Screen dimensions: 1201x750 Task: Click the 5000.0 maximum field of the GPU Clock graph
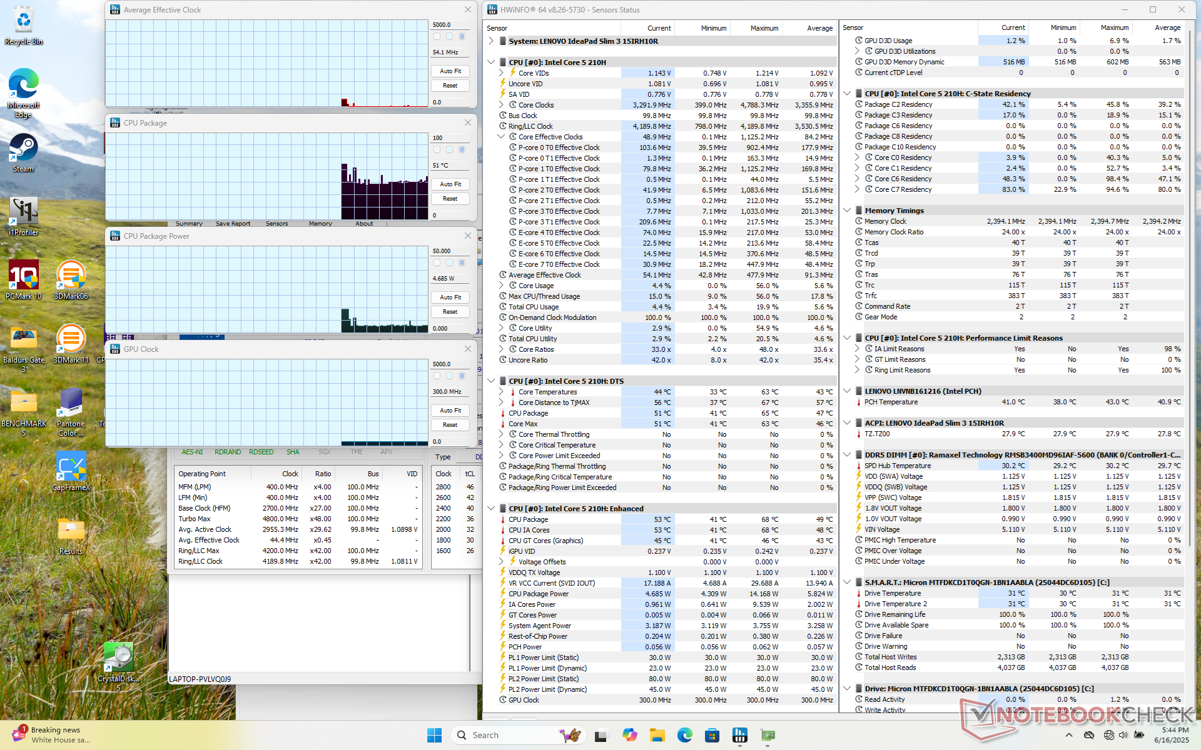pos(450,364)
